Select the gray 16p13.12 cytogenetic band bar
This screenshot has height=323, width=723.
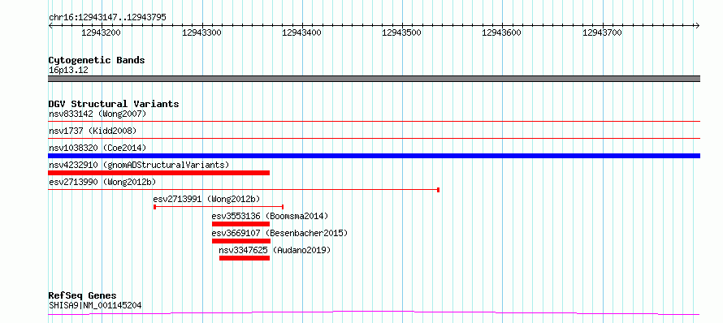pyautogui.click(x=374, y=79)
